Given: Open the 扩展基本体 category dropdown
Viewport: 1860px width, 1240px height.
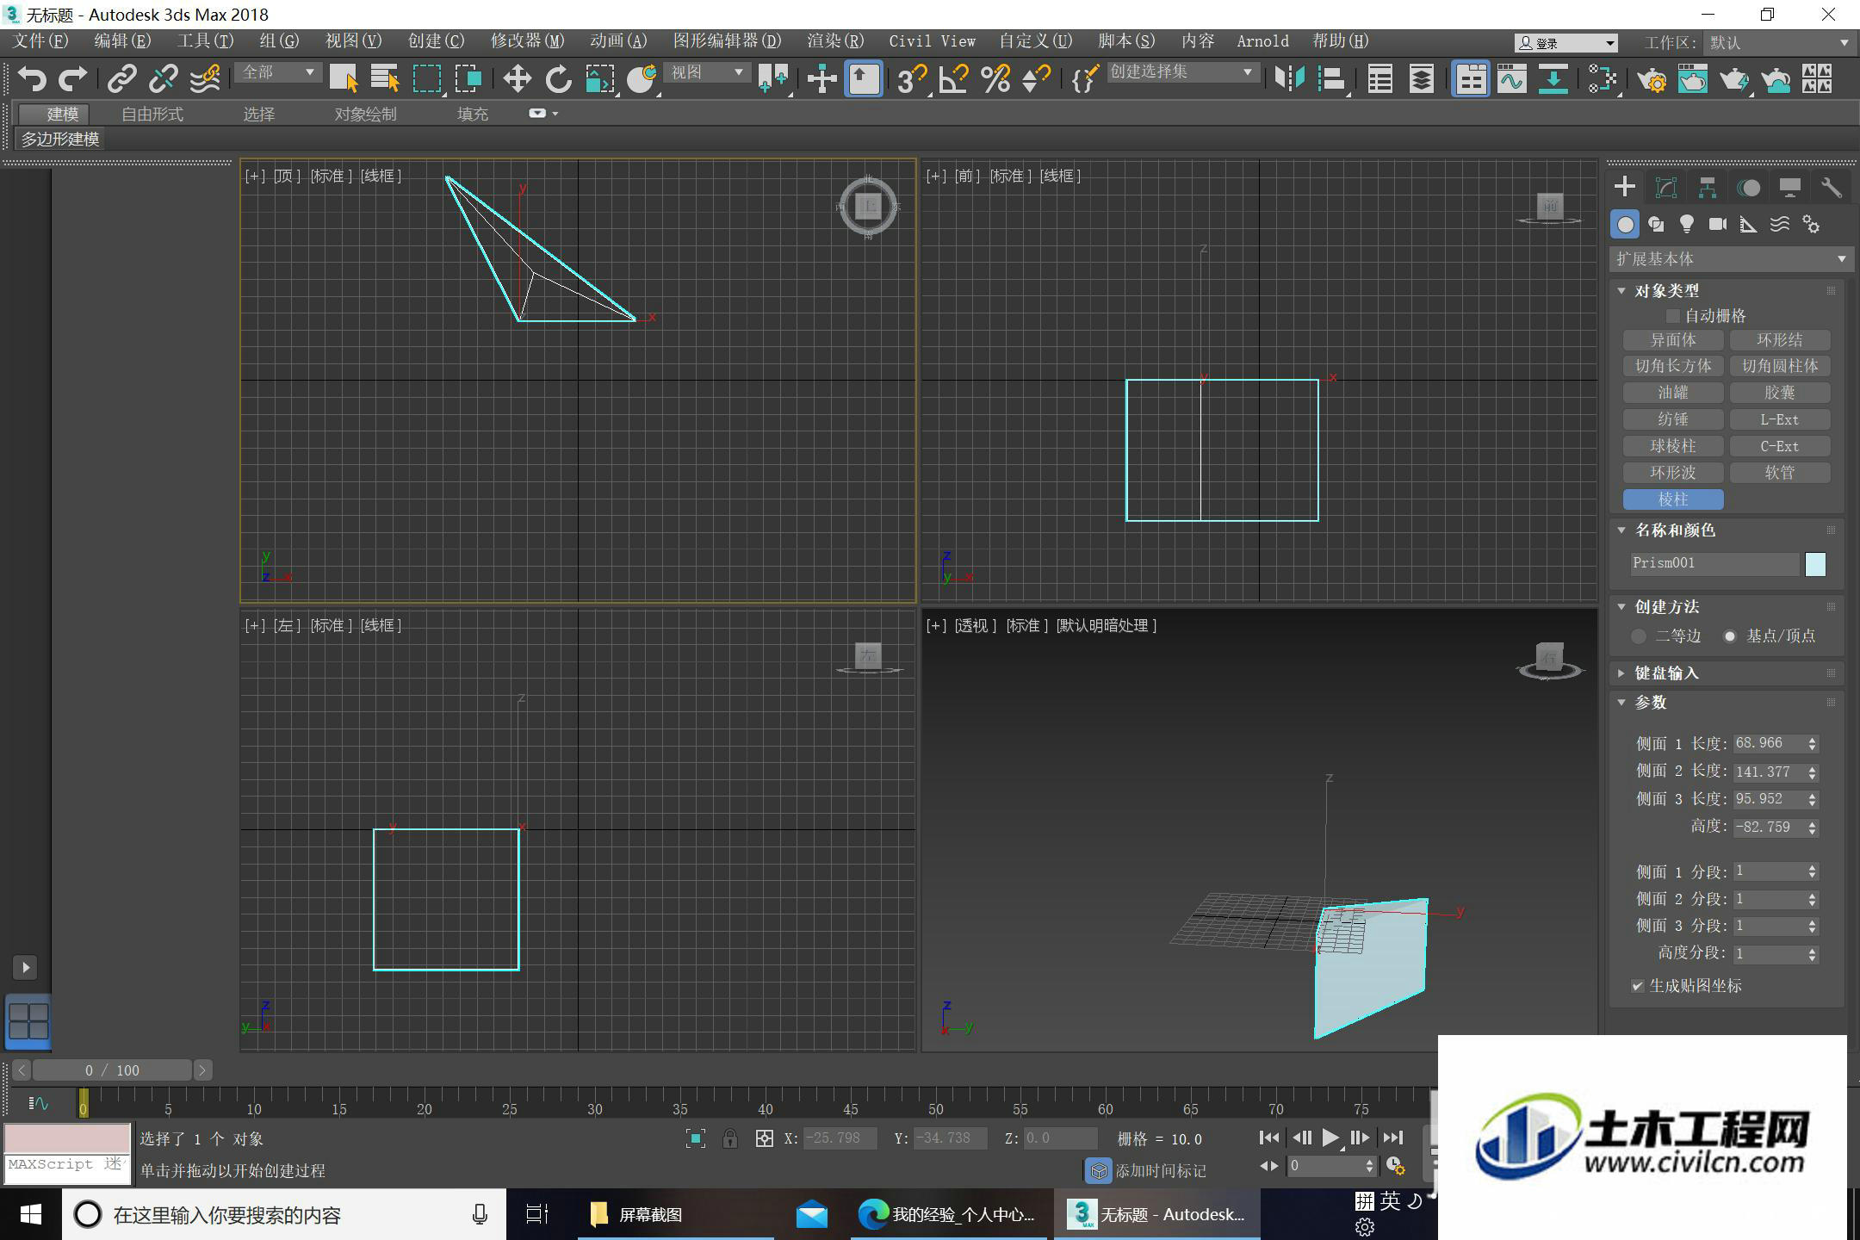Looking at the screenshot, I should pos(1731,259).
